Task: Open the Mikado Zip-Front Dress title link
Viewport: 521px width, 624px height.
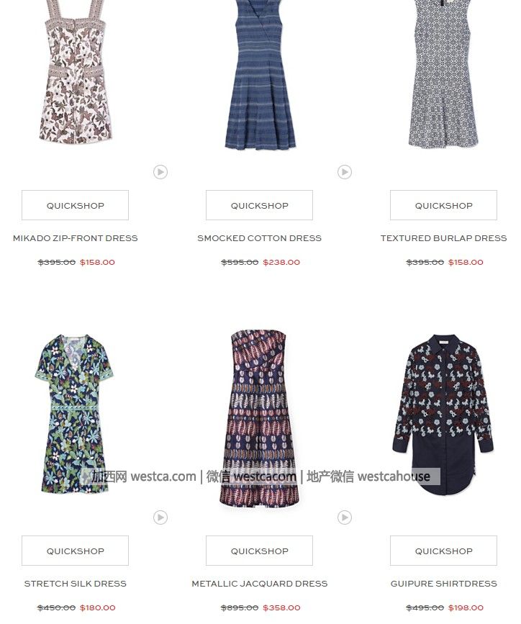Action: pyautogui.click(x=76, y=238)
